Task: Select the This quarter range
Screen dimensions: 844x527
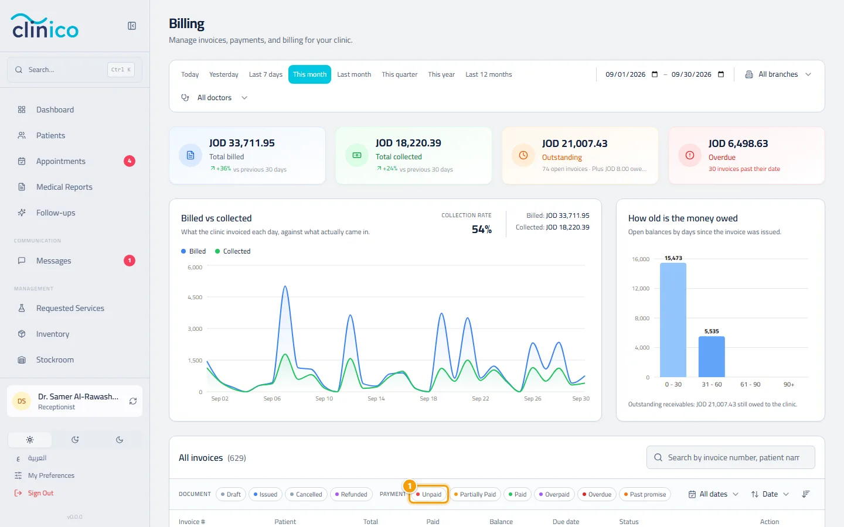Action: coord(400,74)
